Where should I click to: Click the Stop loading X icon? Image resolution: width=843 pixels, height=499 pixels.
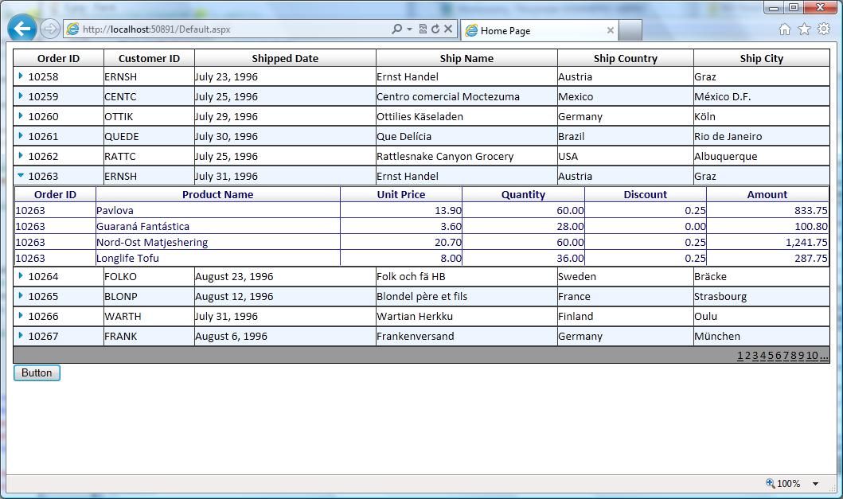[x=447, y=29]
